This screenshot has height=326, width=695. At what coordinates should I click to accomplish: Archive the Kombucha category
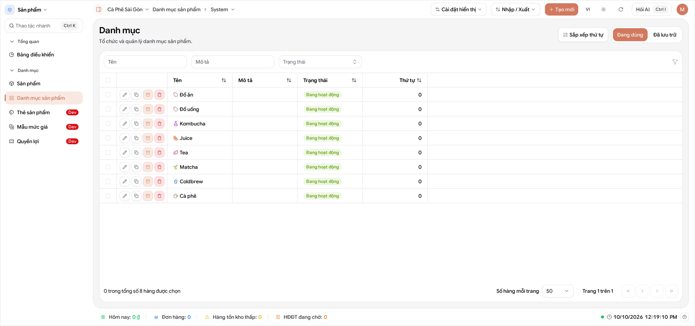pyautogui.click(x=148, y=124)
